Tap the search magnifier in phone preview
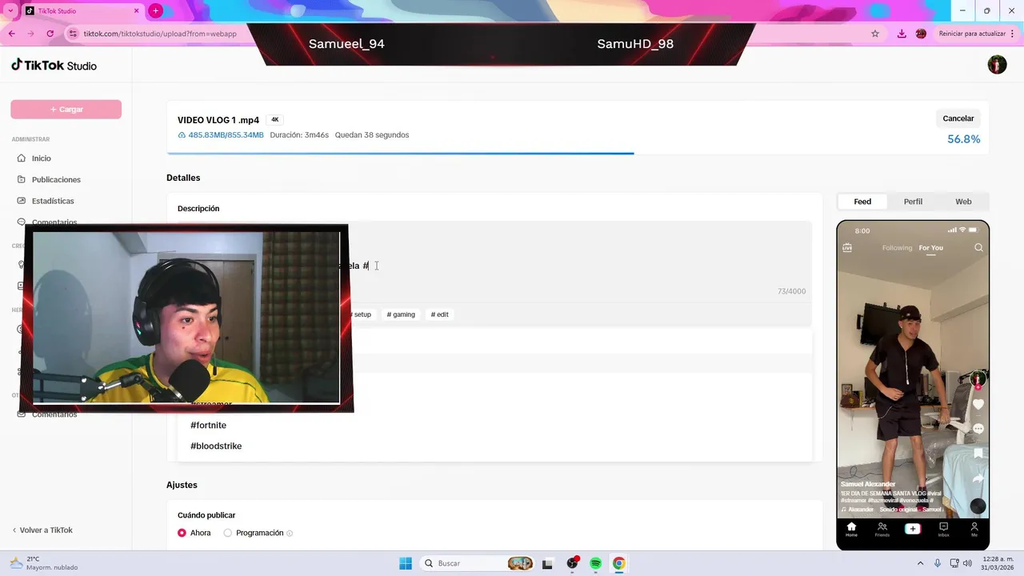 [x=978, y=248]
